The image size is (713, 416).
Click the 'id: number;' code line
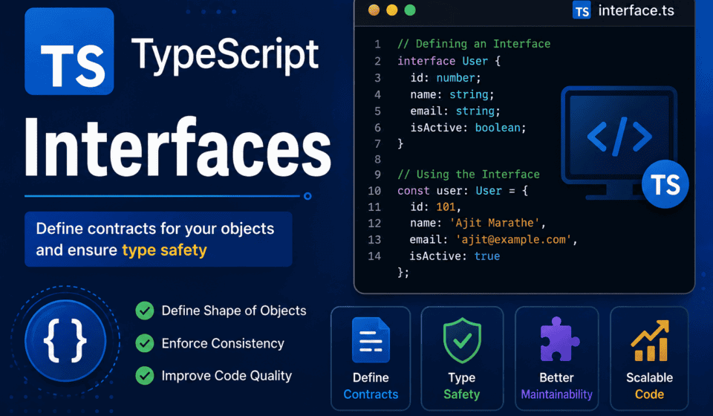(446, 78)
